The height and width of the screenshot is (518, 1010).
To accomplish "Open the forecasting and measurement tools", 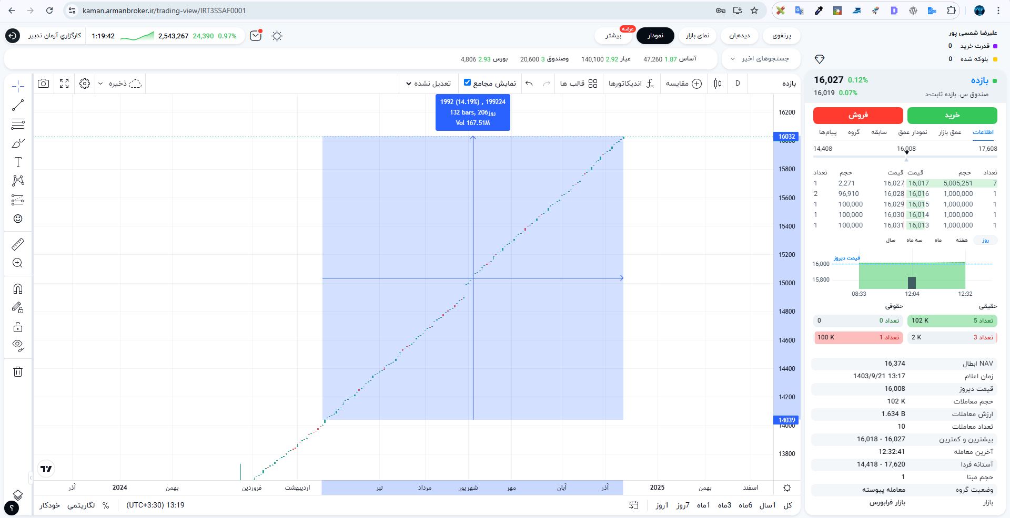I will [x=18, y=200].
